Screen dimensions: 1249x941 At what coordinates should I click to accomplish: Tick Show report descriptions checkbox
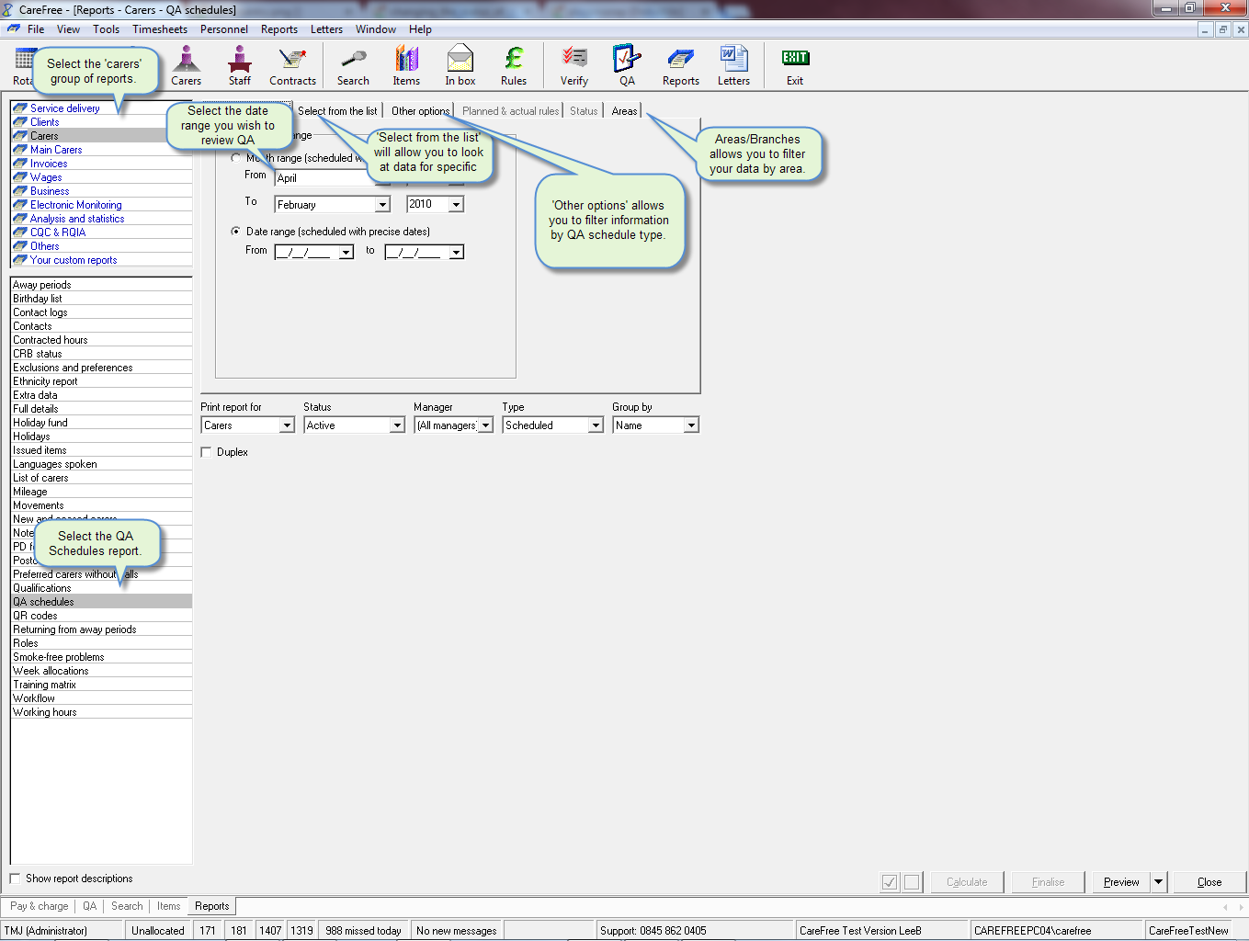point(16,879)
